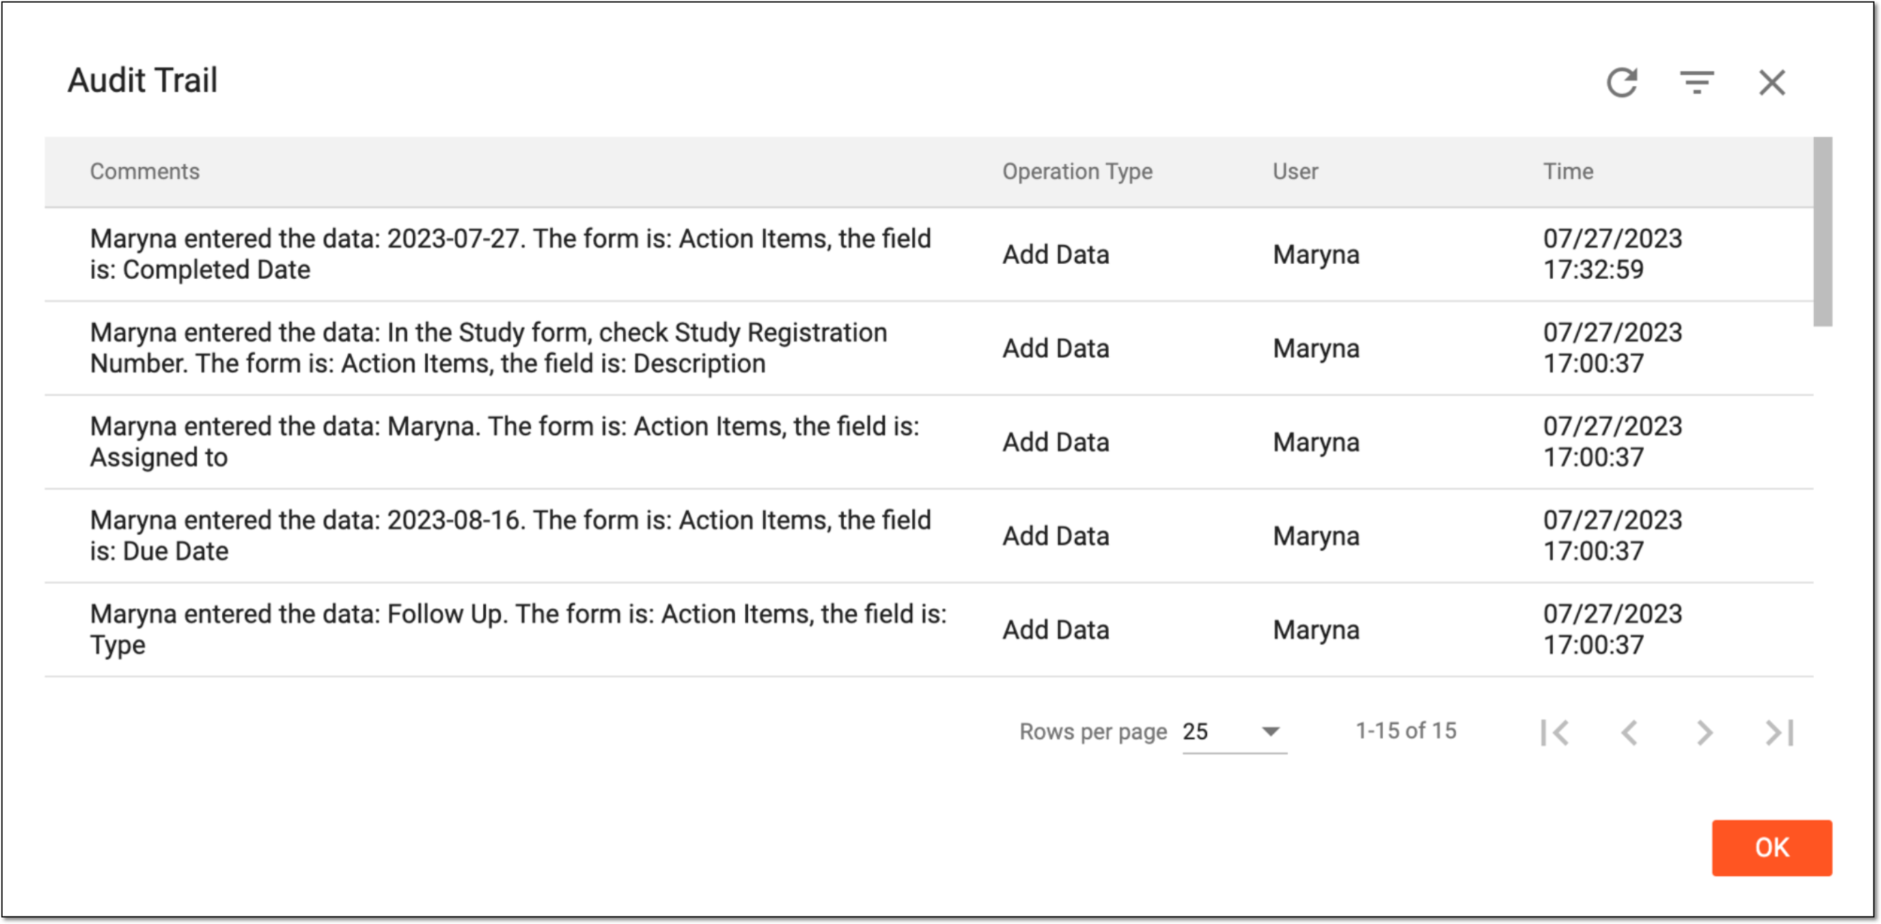Select the Assigned to comment entry
Image resolution: width=1881 pixels, height=924 pixels.
tap(504, 442)
